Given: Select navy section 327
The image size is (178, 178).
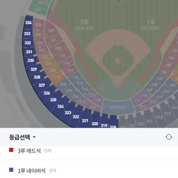Looking at the screenshot, I should [x=42, y=85].
